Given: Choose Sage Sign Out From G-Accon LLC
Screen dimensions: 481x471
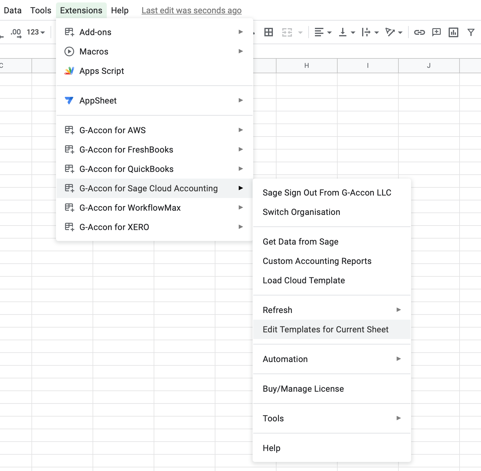Looking at the screenshot, I should click(x=332, y=193).
